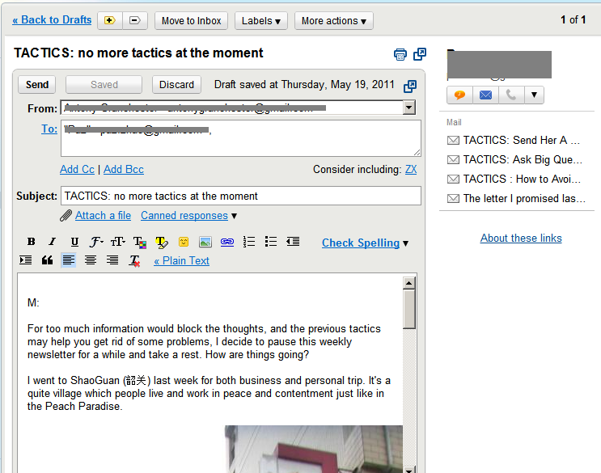Open the From address dropdown
601x473 pixels.
[408, 108]
